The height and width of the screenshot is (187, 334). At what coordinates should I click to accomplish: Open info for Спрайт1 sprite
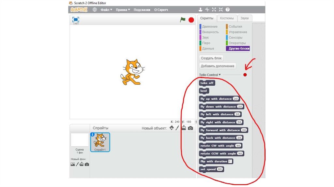tap(92, 135)
